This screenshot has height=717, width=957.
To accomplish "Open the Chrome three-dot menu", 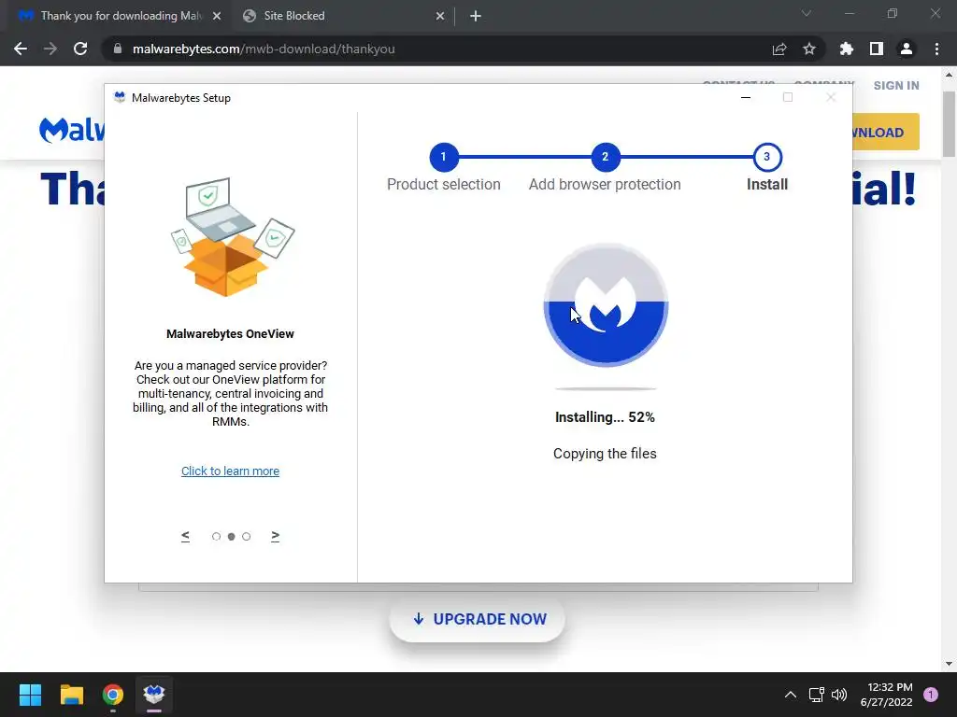I will pyautogui.click(x=936, y=49).
